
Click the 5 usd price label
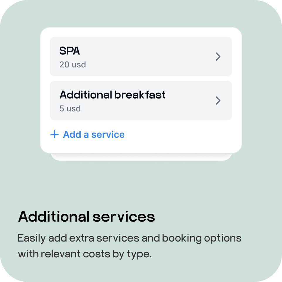70,108
